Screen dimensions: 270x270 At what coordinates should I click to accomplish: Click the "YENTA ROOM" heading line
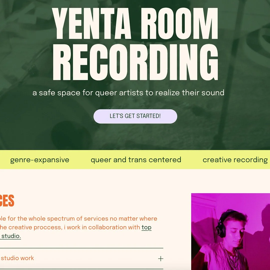point(135,23)
